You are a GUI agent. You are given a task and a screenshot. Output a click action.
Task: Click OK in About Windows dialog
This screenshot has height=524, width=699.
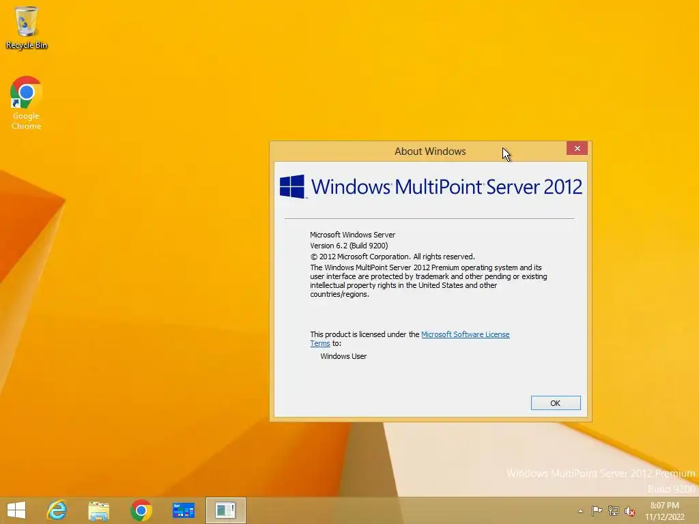(556, 403)
